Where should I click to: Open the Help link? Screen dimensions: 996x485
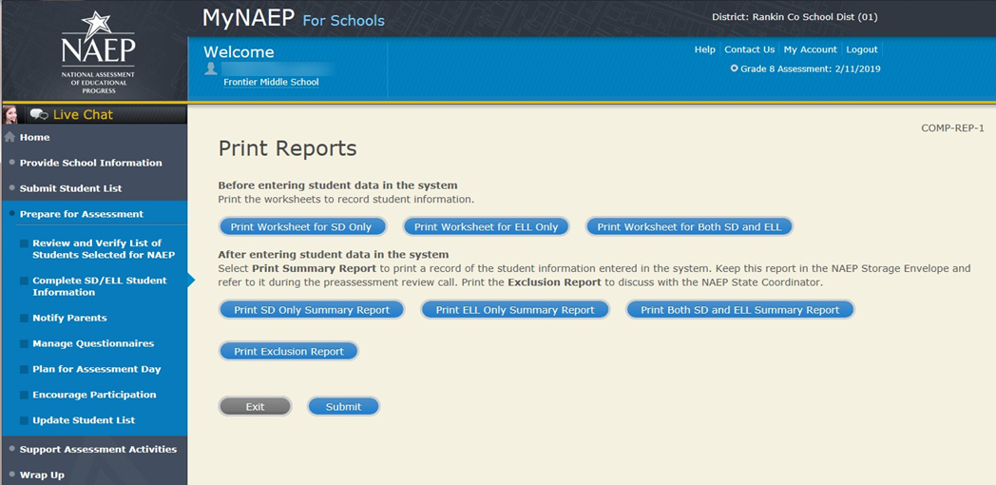[704, 49]
